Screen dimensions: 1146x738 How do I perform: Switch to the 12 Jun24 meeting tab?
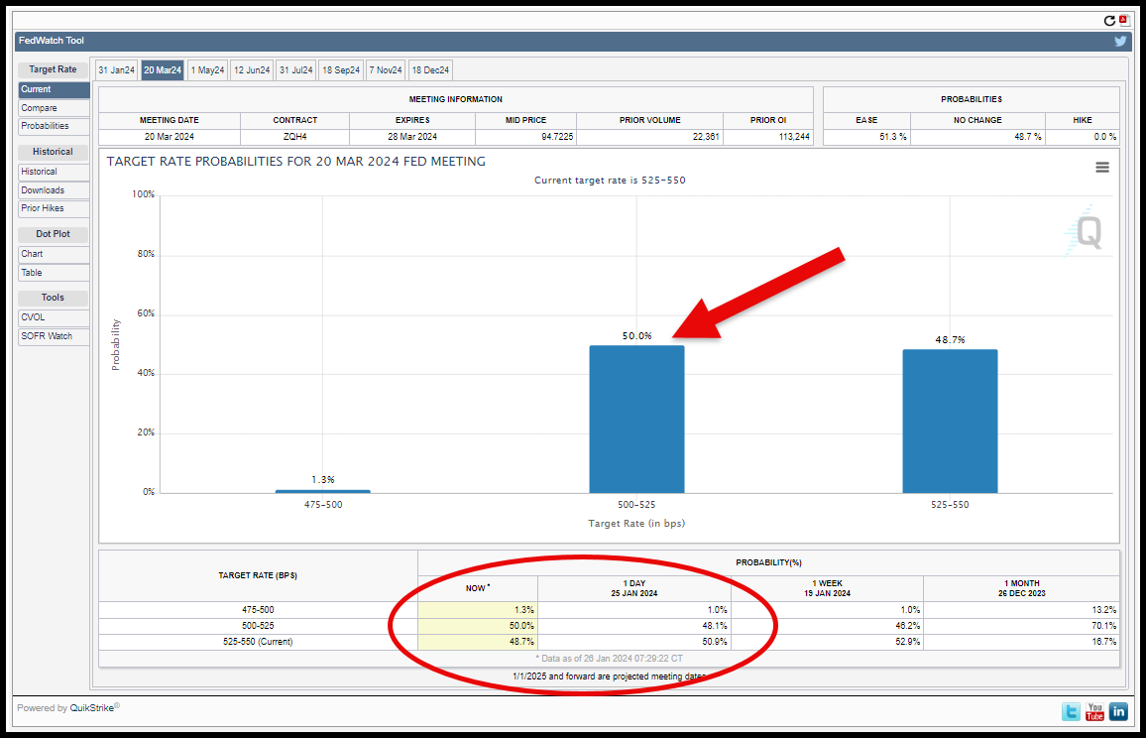pos(252,70)
